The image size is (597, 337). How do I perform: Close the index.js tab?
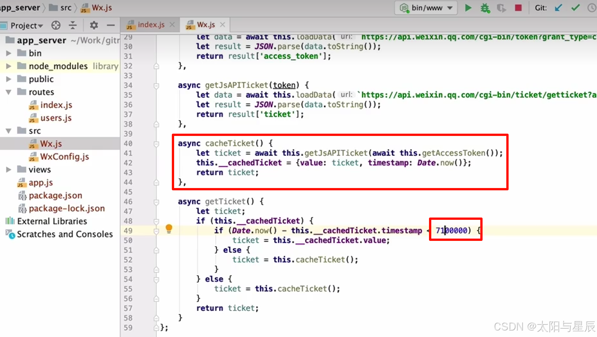click(172, 25)
